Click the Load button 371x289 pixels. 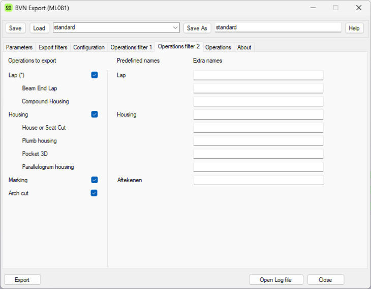(39, 28)
